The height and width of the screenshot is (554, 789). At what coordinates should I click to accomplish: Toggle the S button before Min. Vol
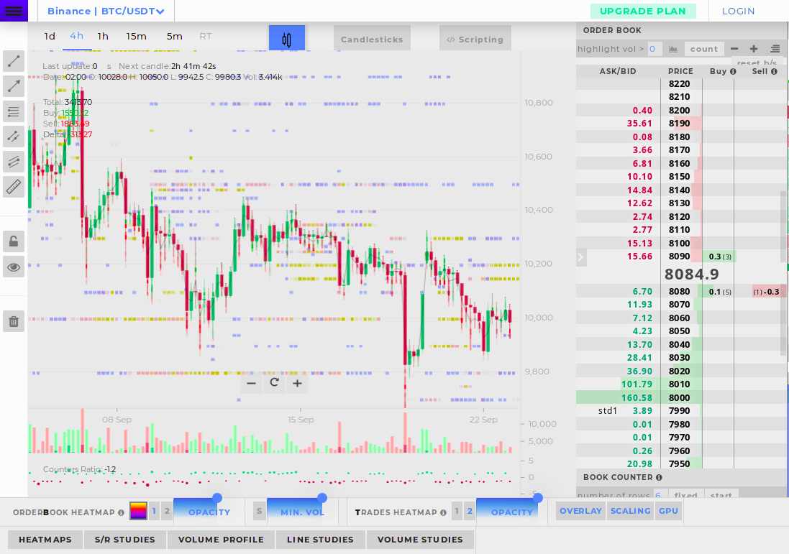[x=259, y=512]
